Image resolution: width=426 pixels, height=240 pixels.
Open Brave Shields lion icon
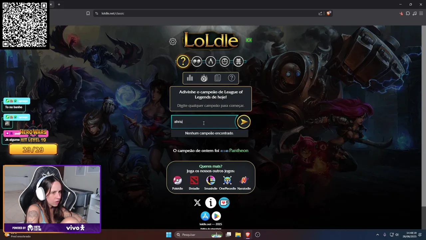point(328,13)
